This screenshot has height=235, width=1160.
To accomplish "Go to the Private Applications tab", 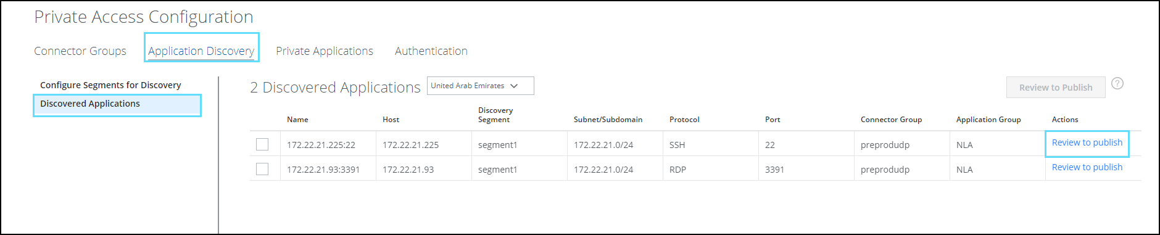I will (x=325, y=51).
